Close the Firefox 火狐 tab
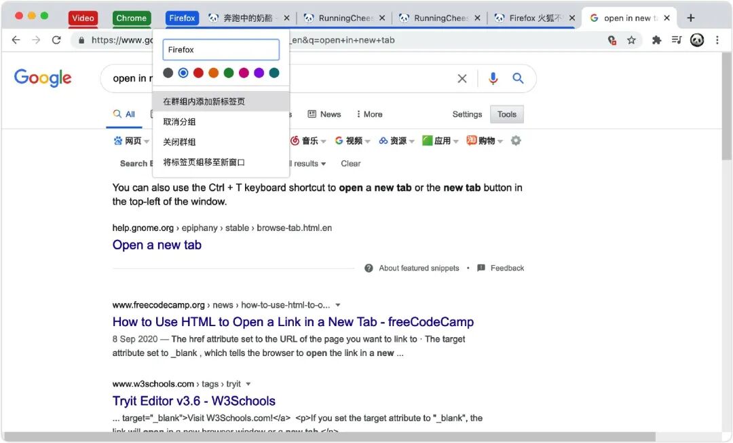 (x=571, y=18)
